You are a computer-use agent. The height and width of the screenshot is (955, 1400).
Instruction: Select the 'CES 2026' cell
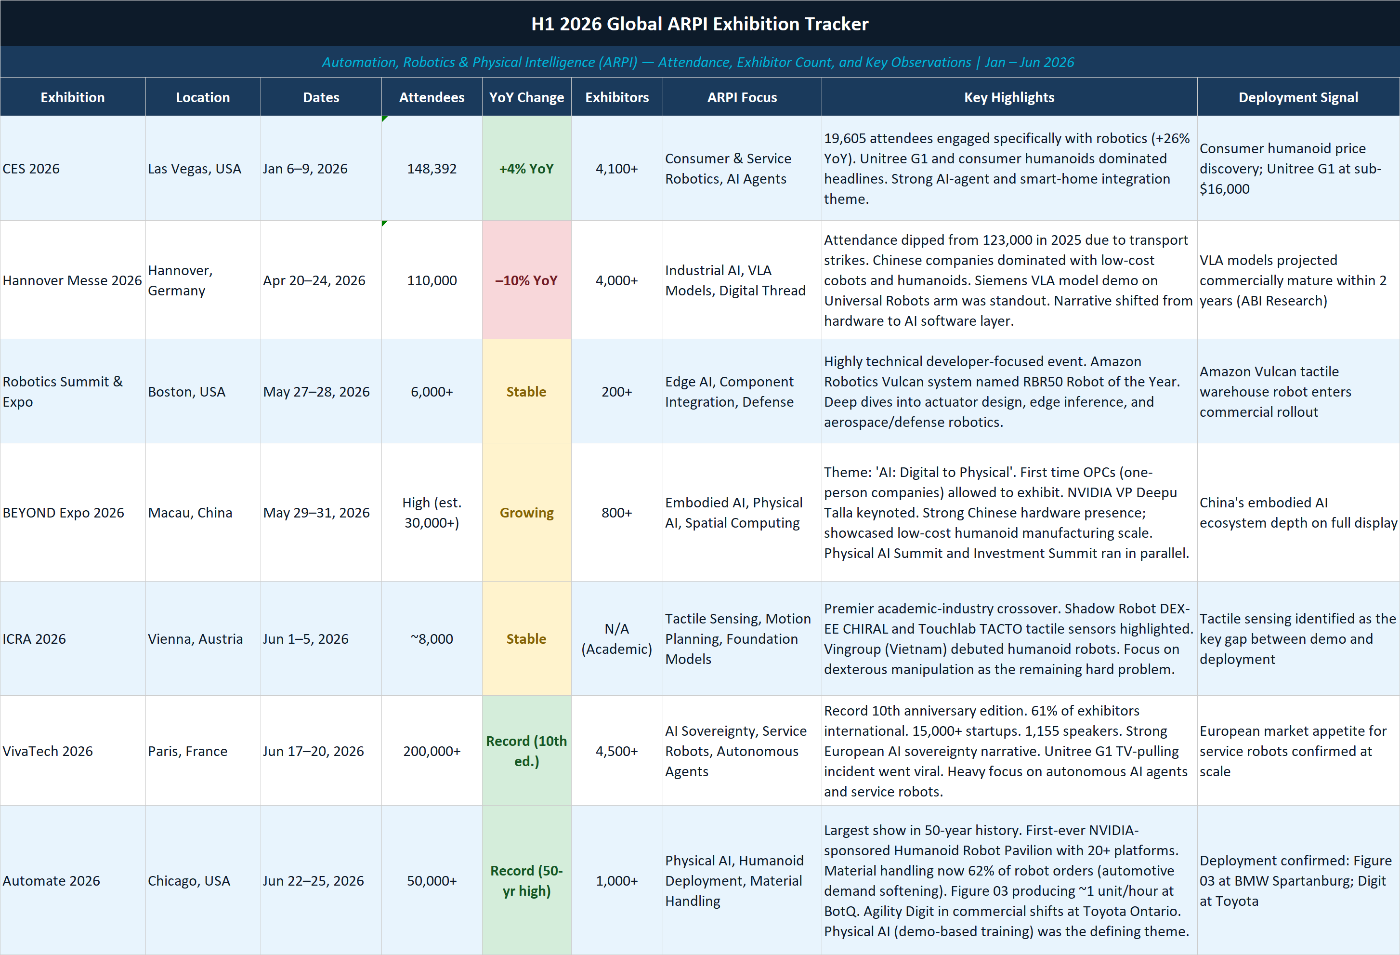(73, 168)
